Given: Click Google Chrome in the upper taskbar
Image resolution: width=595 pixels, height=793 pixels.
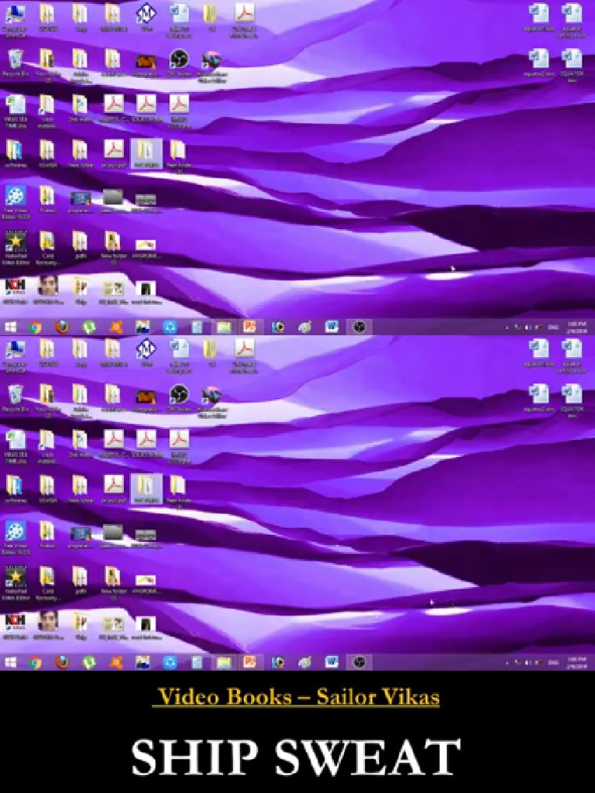Looking at the screenshot, I should [x=36, y=327].
